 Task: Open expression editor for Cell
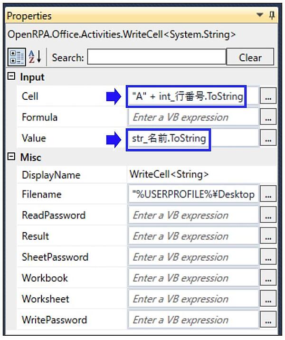point(268,96)
